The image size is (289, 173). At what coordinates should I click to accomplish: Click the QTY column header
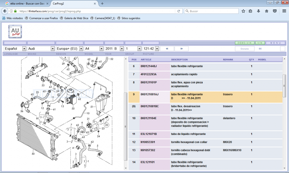tap(251, 60)
